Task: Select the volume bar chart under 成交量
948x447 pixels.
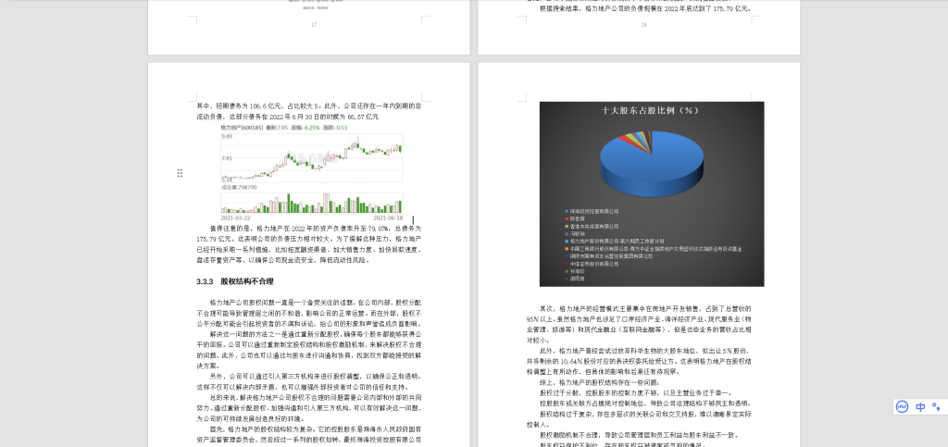Action: pyautogui.click(x=311, y=202)
